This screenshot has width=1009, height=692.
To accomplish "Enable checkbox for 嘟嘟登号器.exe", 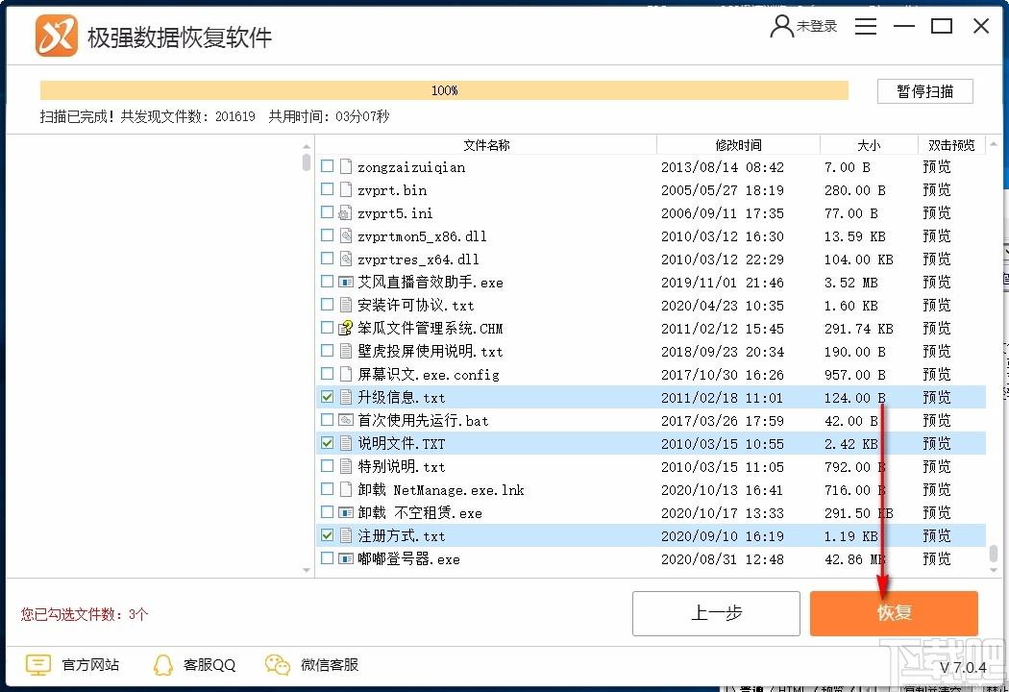I will click(x=327, y=558).
